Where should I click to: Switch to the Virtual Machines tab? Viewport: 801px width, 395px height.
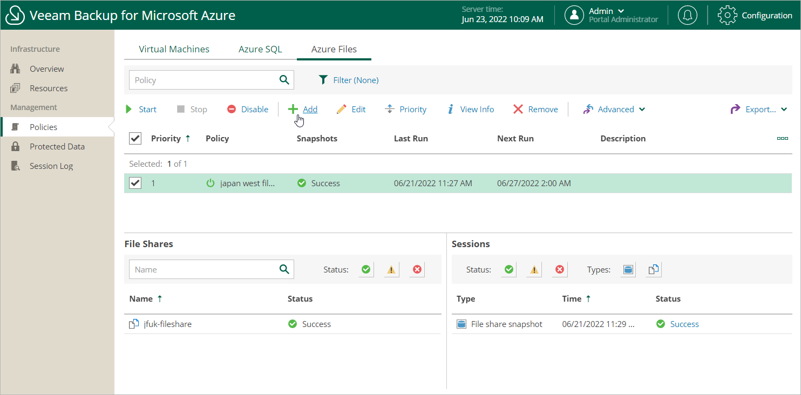tap(174, 49)
